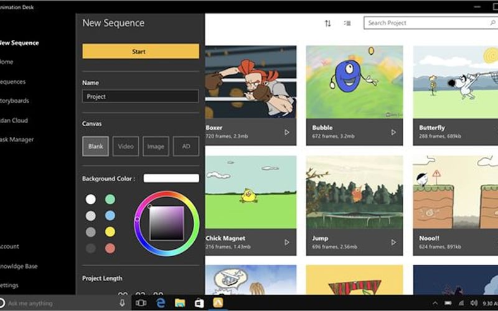This screenshot has height=311, width=498.
Task: Click the '288 frames, 689kb' text
Action: coord(440,136)
